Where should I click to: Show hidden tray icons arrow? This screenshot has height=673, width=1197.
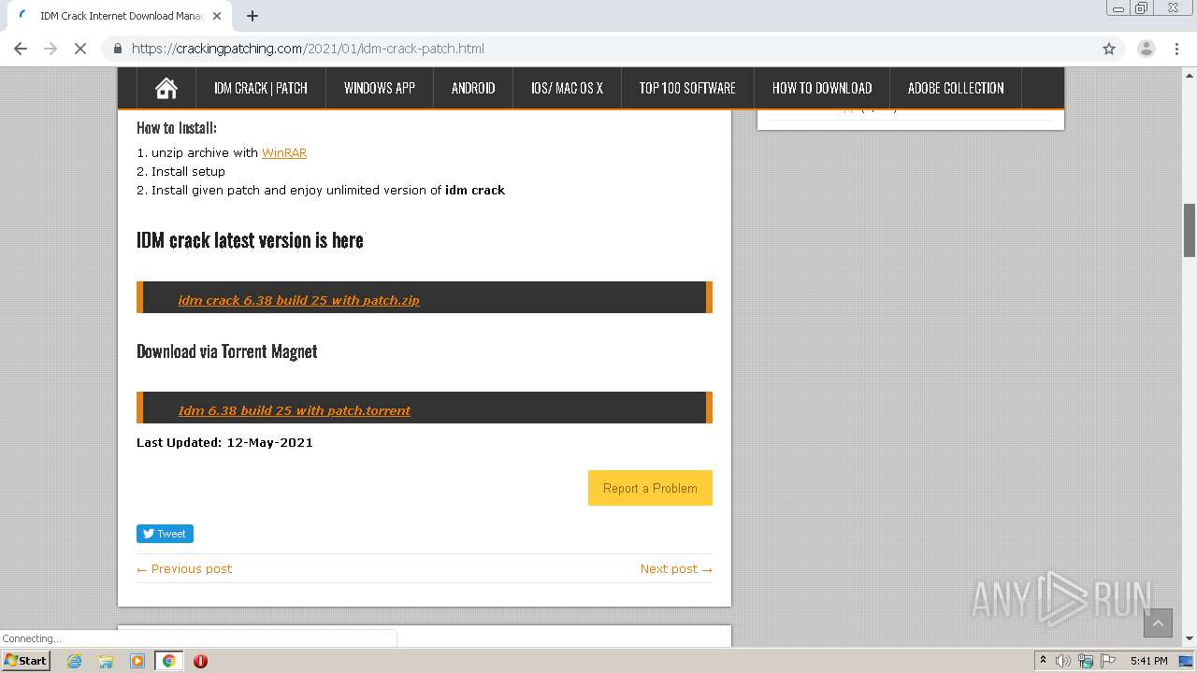pyautogui.click(x=1043, y=661)
